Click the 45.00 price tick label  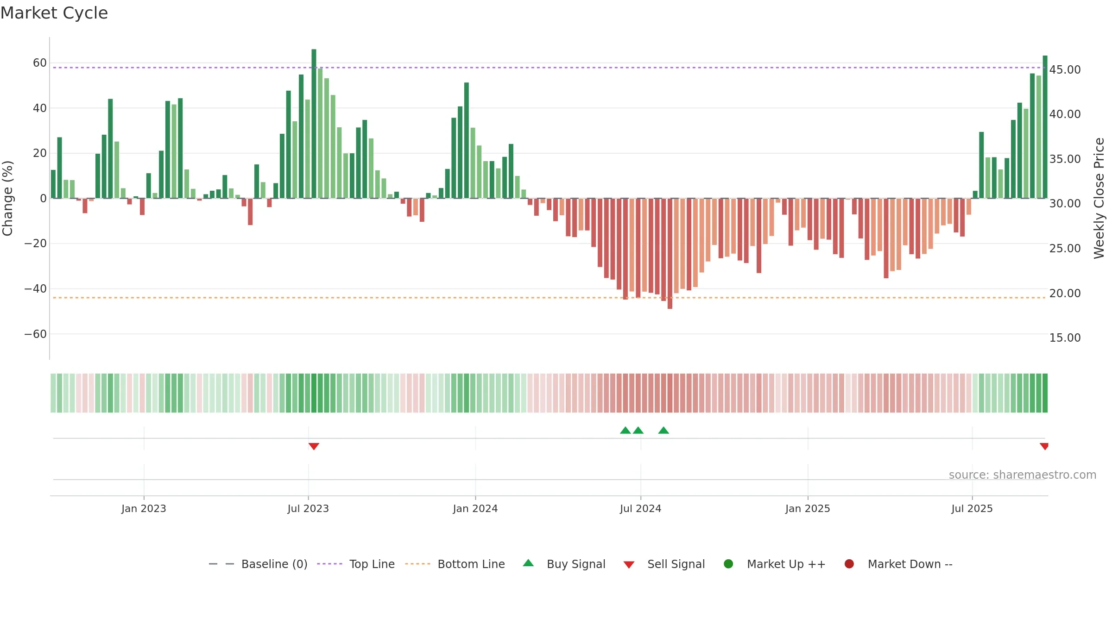point(1065,69)
